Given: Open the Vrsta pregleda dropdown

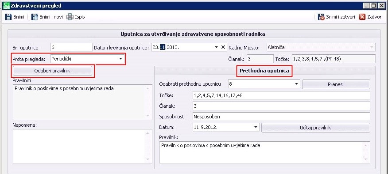Looking at the screenshot, I should click(x=120, y=59).
